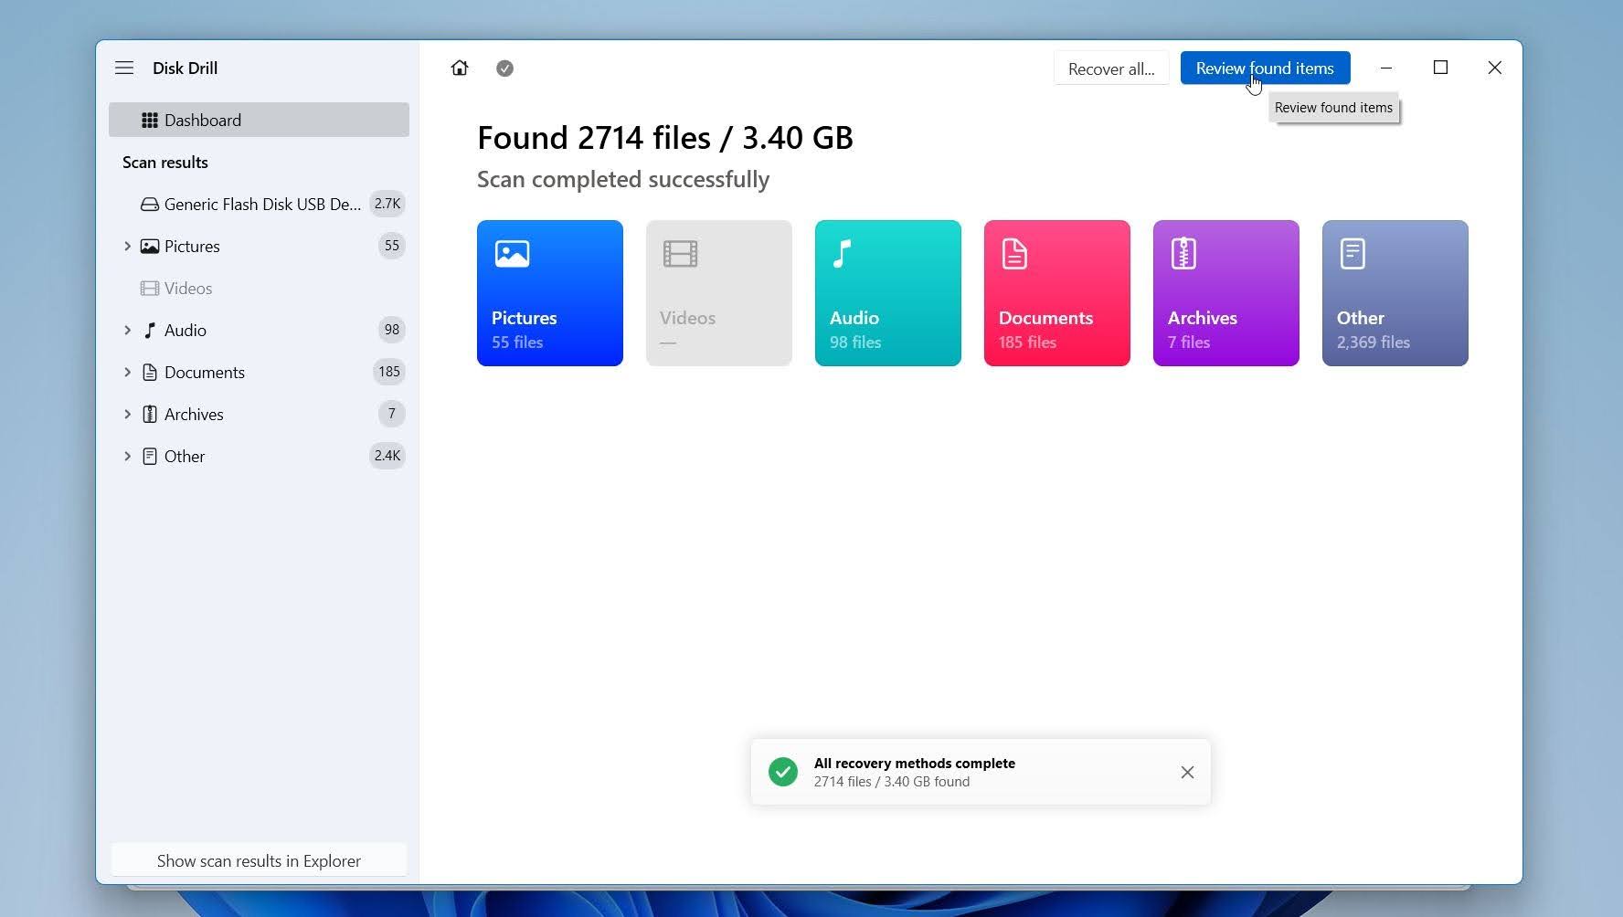Image resolution: width=1623 pixels, height=917 pixels.
Task: Click the Pictures sidebar image icon
Action: coord(150,246)
